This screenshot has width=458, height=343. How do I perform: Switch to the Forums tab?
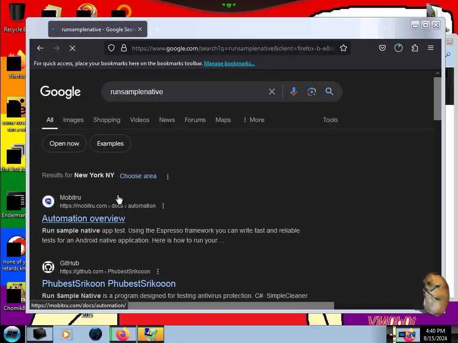[x=195, y=120]
